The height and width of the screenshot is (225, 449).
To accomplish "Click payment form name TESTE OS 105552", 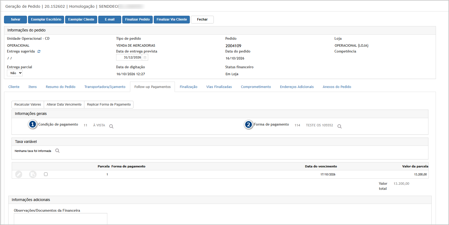I will (x=320, y=125).
